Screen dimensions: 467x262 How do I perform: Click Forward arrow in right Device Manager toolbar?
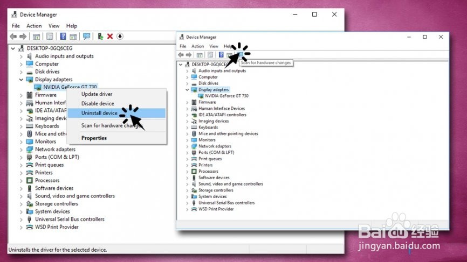pyautogui.click(x=189, y=55)
